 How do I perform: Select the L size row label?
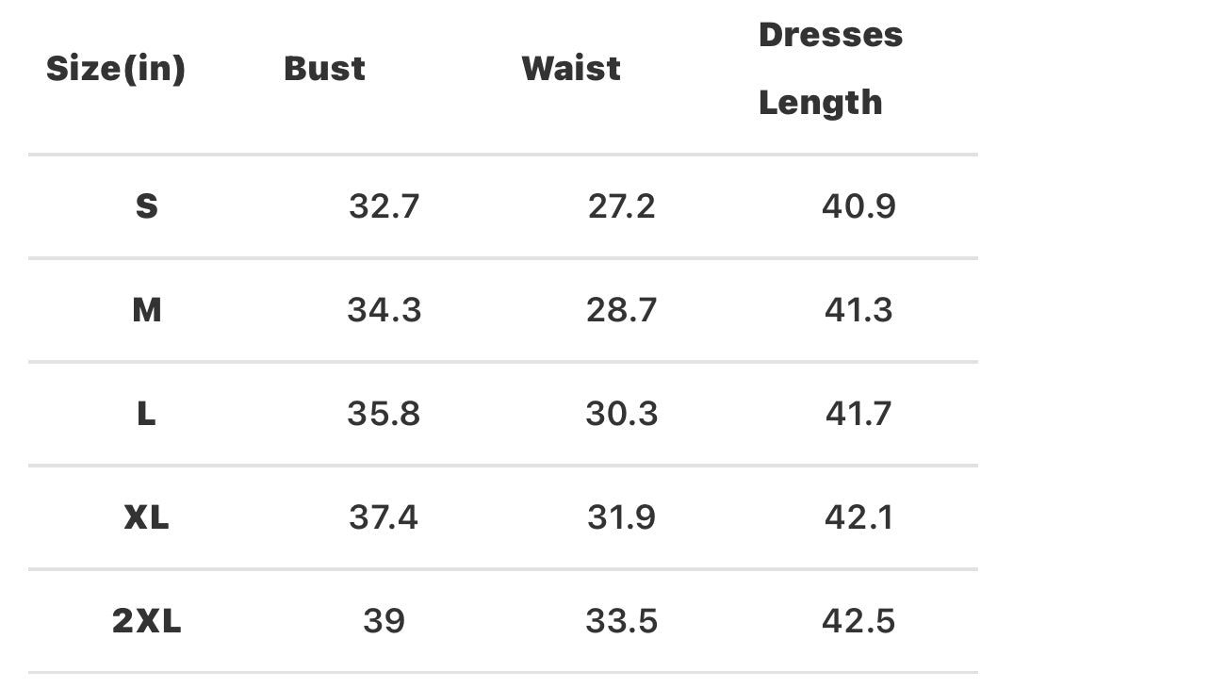click(146, 414)
